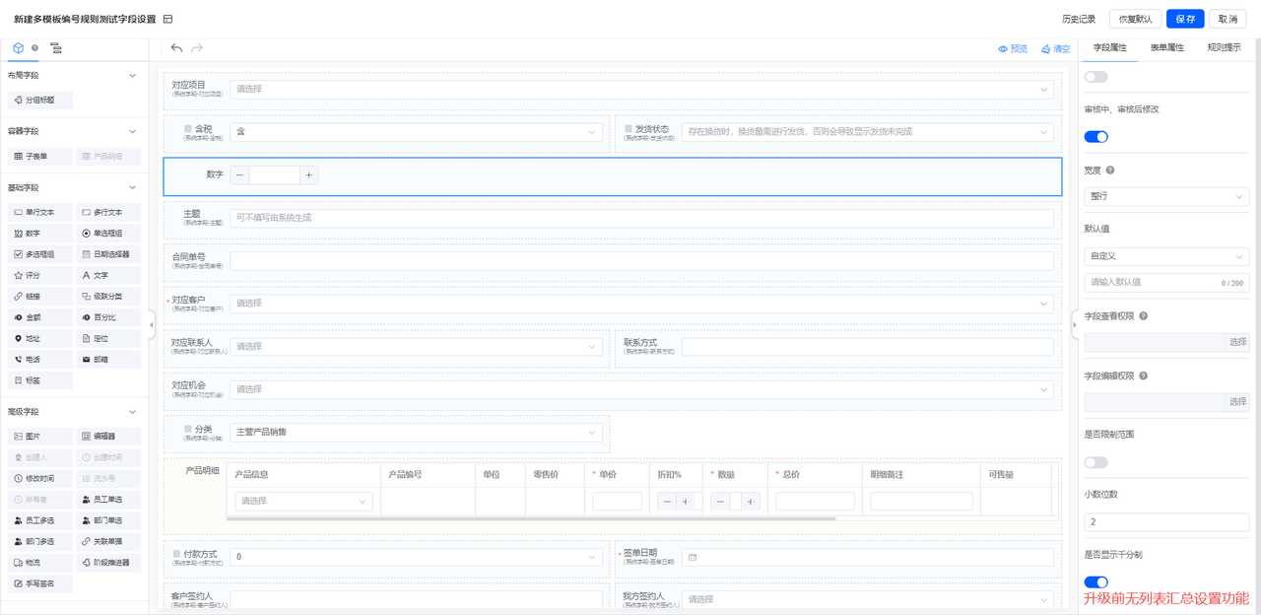Add the 部门多选 field
Screen dimensions: 1261x615
[39, 541]
